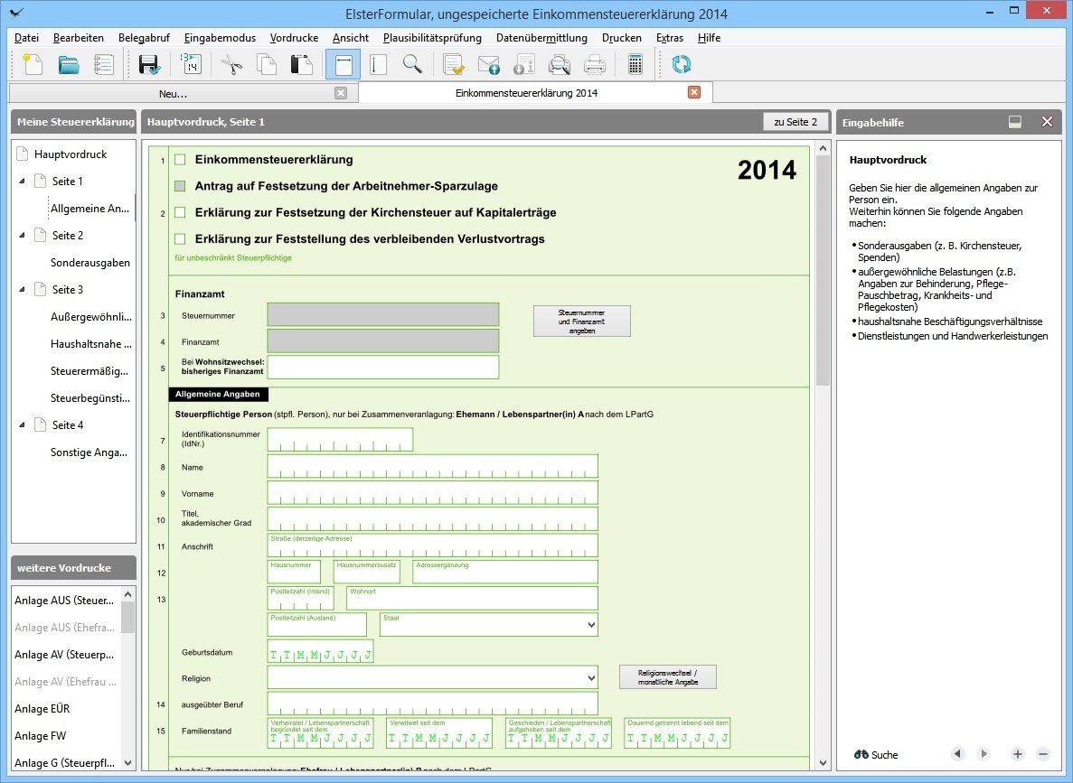Select Sonderausgaben in the tree
This screenshot has height=783, width=1073.
[90, 263]
